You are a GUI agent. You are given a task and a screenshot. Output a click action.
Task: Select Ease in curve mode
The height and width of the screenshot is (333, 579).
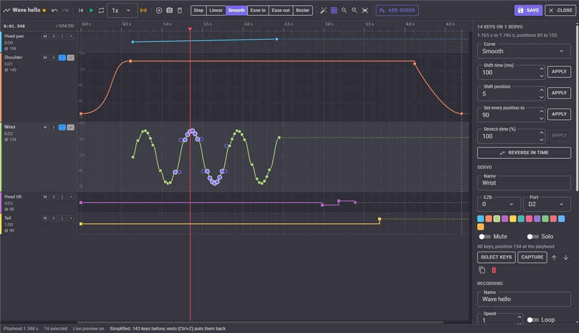(258, 10)
